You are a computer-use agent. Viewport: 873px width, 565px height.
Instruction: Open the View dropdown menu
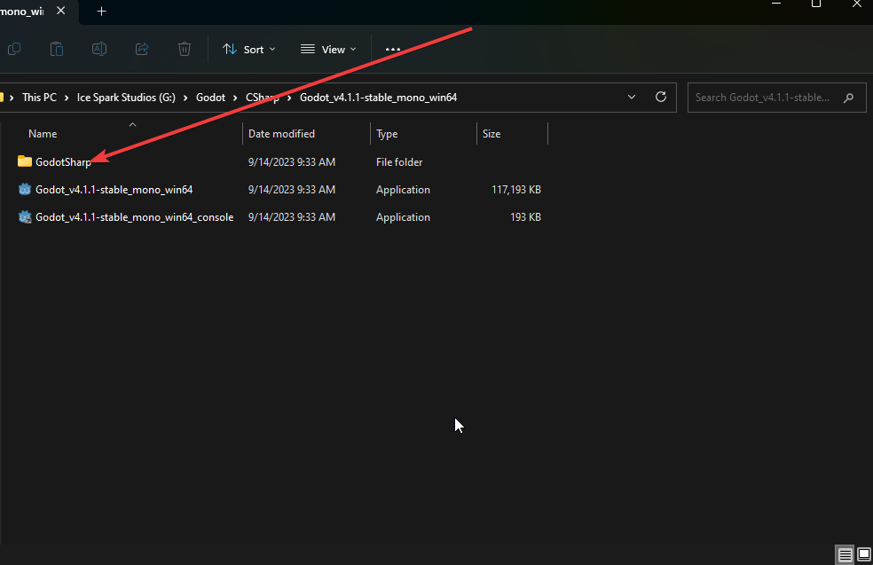coord(328,50)
